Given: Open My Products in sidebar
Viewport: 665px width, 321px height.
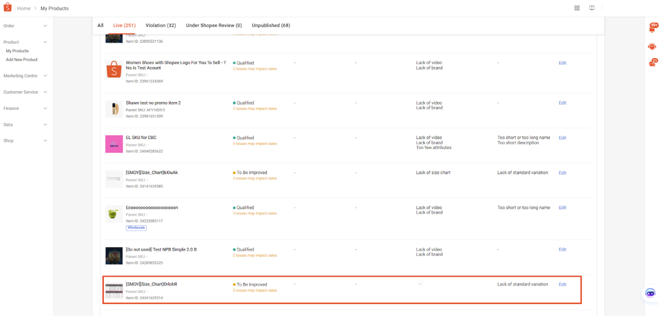Looking at the screenshot, I should 18,51.
